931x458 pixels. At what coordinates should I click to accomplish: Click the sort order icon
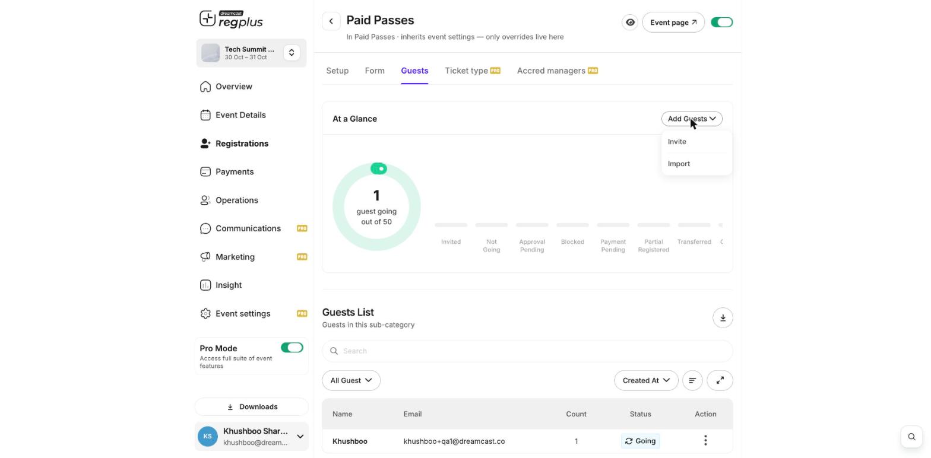pos(692,380)
